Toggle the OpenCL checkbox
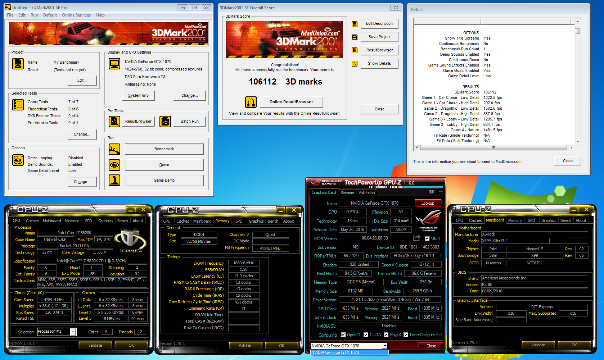Image resolution: width=604 pixels, height=360 pixels. point(343,335)
